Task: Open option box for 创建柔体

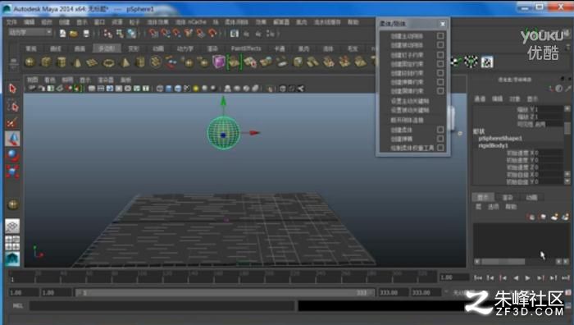Action: [440, 130]
